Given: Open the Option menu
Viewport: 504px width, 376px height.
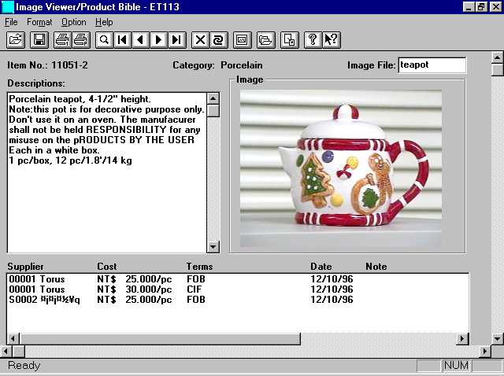Looking at the screenshot, I should [74, 22].
